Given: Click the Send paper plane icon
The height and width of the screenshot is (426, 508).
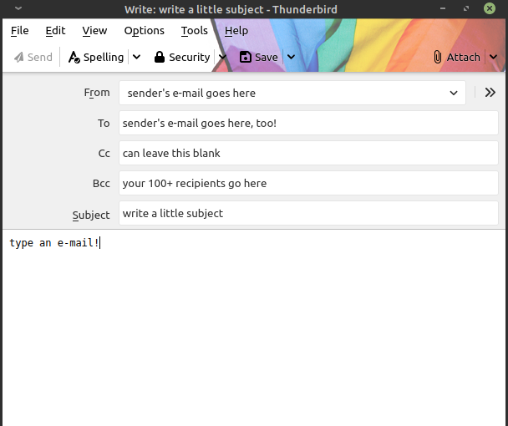Looking at the screenshot, I should 18,58.
